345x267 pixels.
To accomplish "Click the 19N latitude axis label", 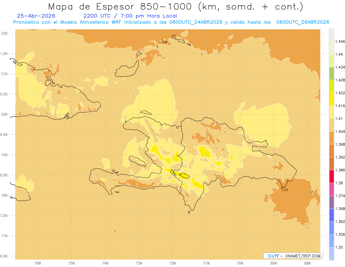I will [5, 155].
